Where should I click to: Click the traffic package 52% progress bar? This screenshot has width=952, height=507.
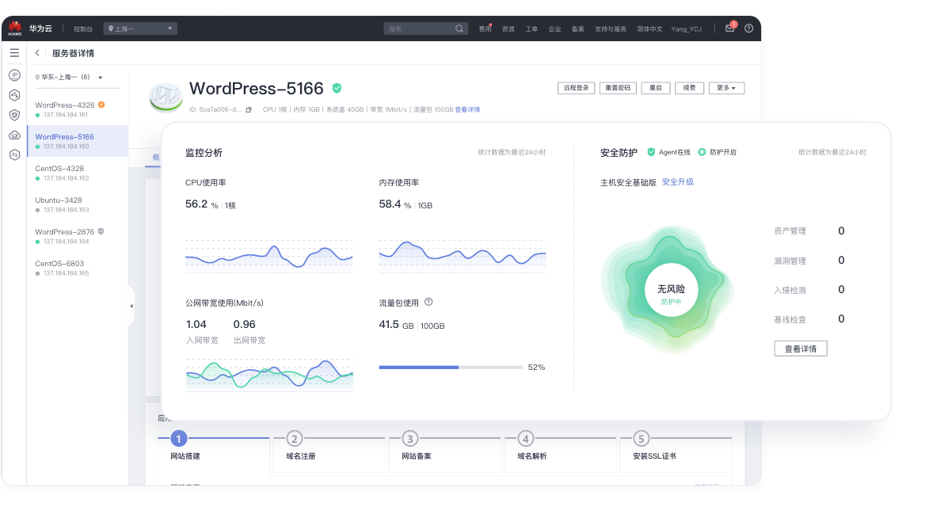pos(451,368)
